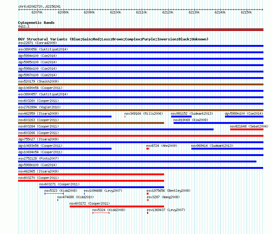This screenshot has width=272, height=234.
Task: Select nsv603263 (Cooper2011) label
Action: pyautogui.click(x=39, y=120)
